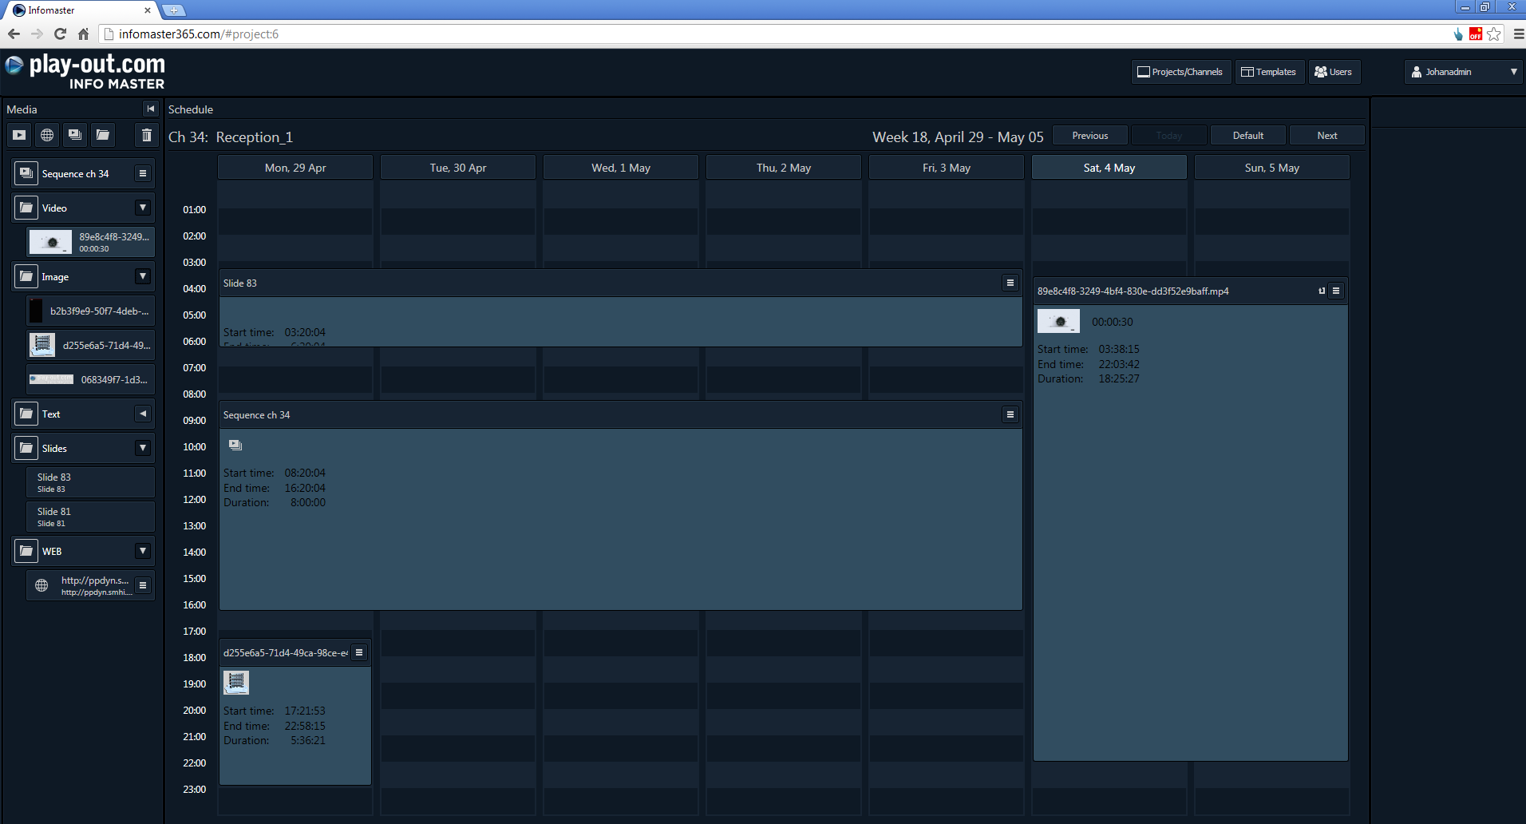Click the add video media icon
Screen dimensions: 1526x824
pyautogui.click(x=19, y=135)
